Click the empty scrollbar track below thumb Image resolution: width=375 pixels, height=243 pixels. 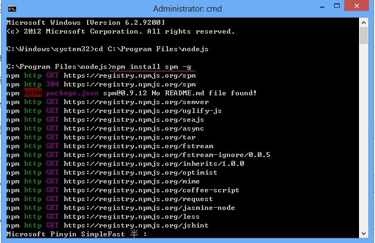coord(364,137)
